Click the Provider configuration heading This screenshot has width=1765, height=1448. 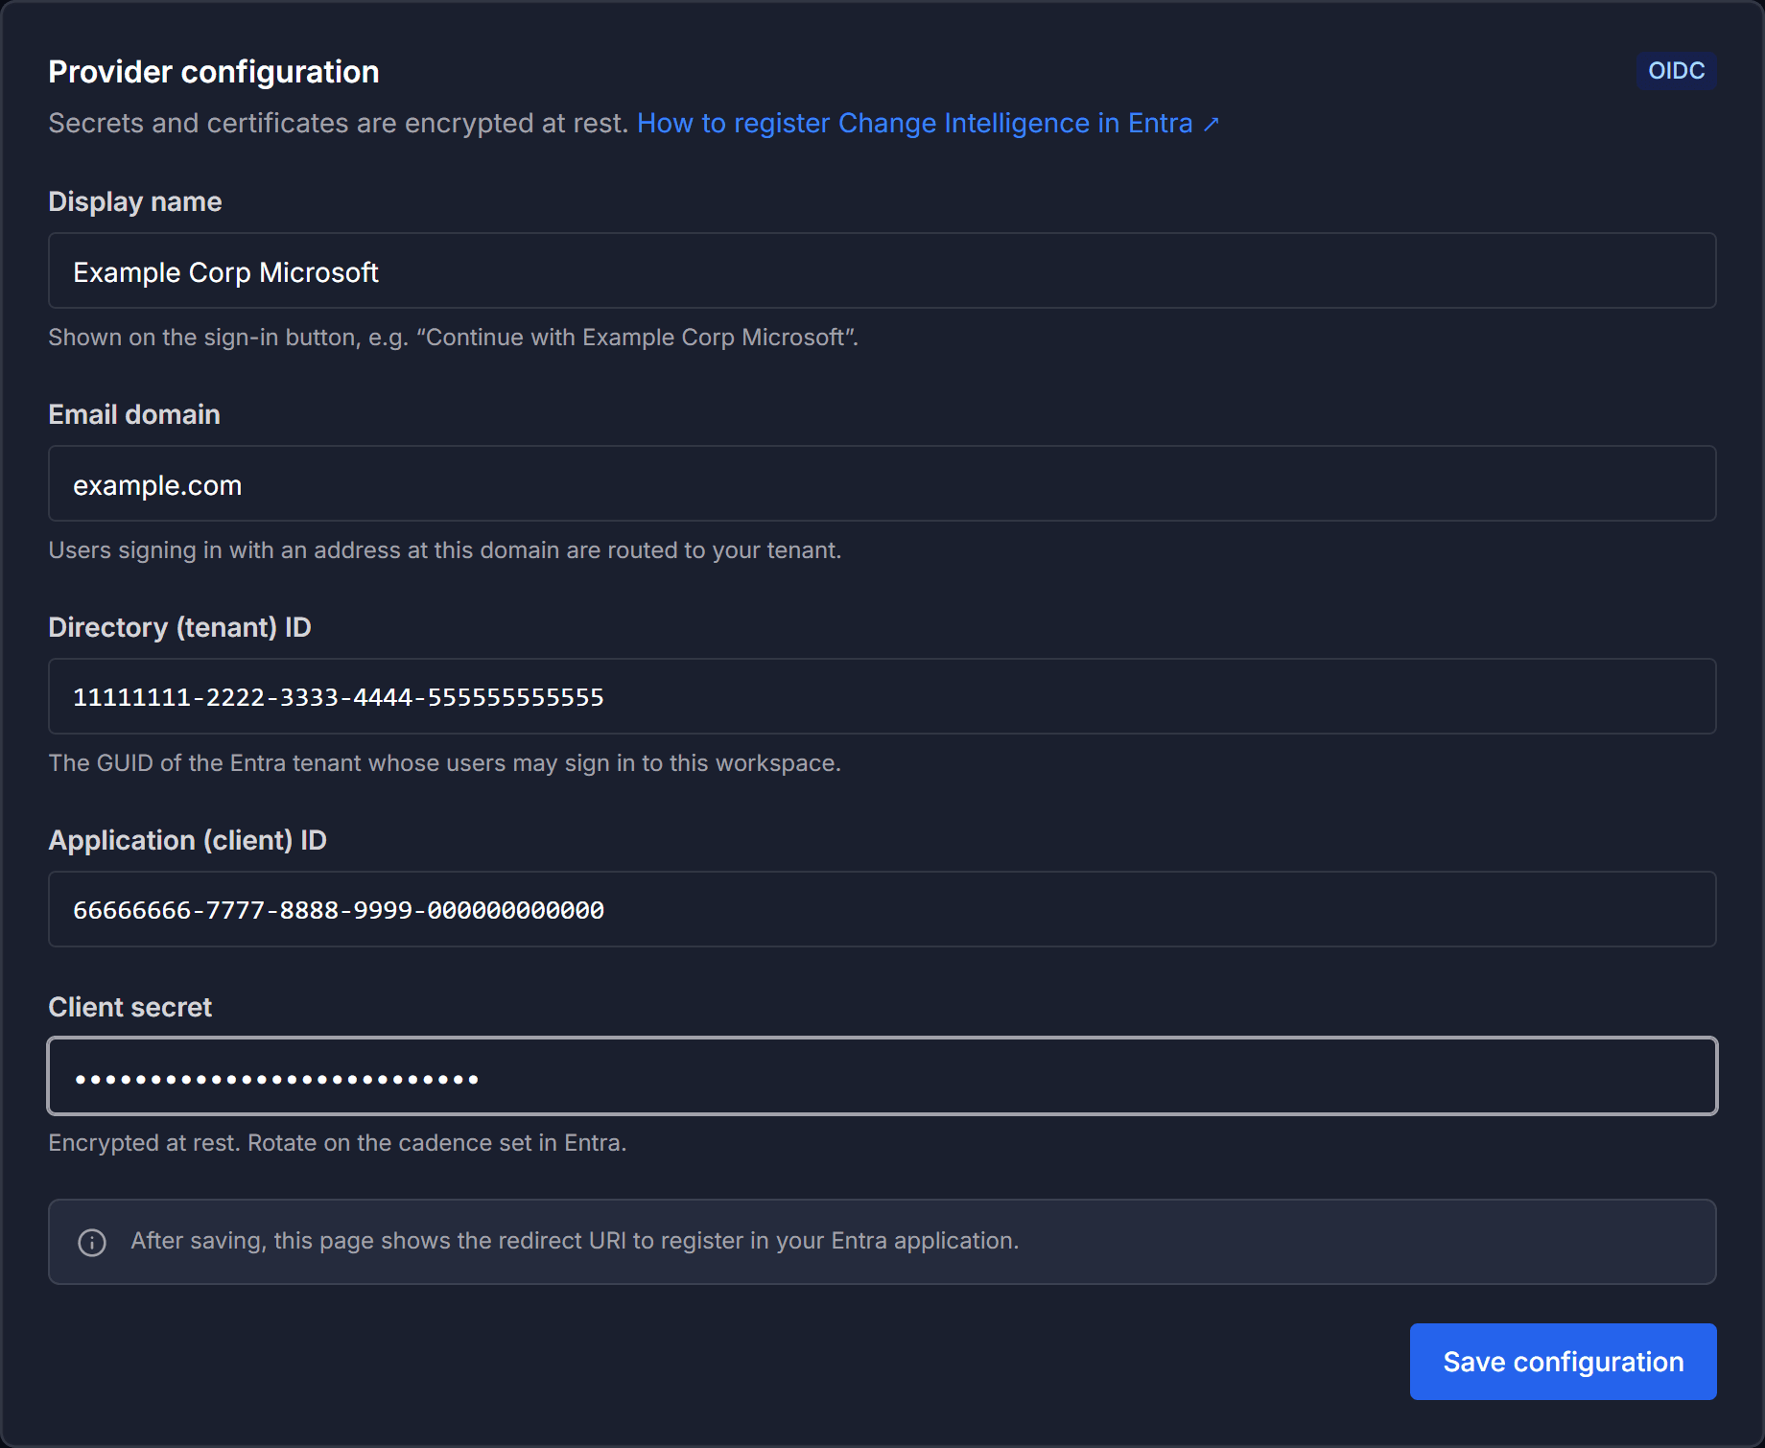(x=214, y=72)
